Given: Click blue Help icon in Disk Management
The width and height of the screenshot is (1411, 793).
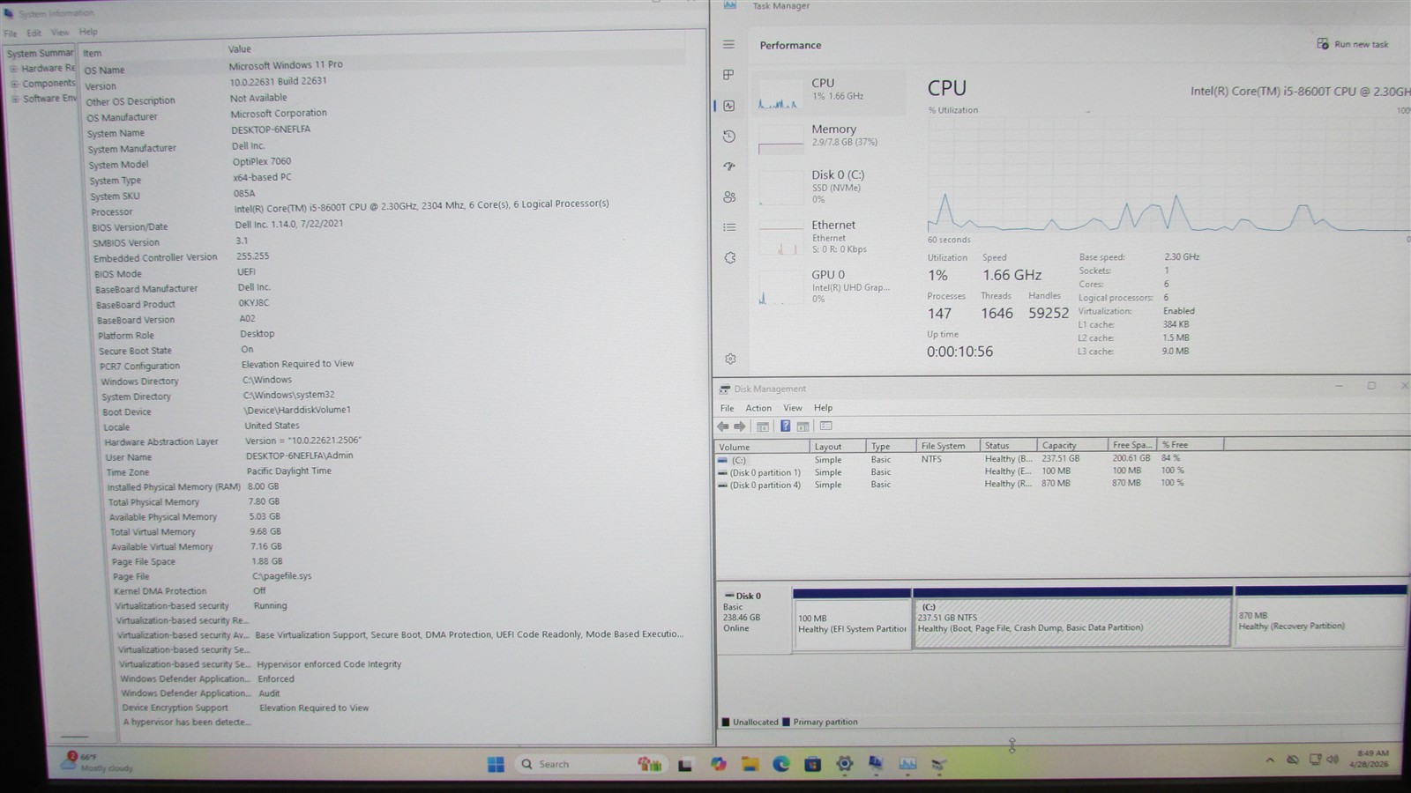Looking at the screenshot, I should pos(785,426).
